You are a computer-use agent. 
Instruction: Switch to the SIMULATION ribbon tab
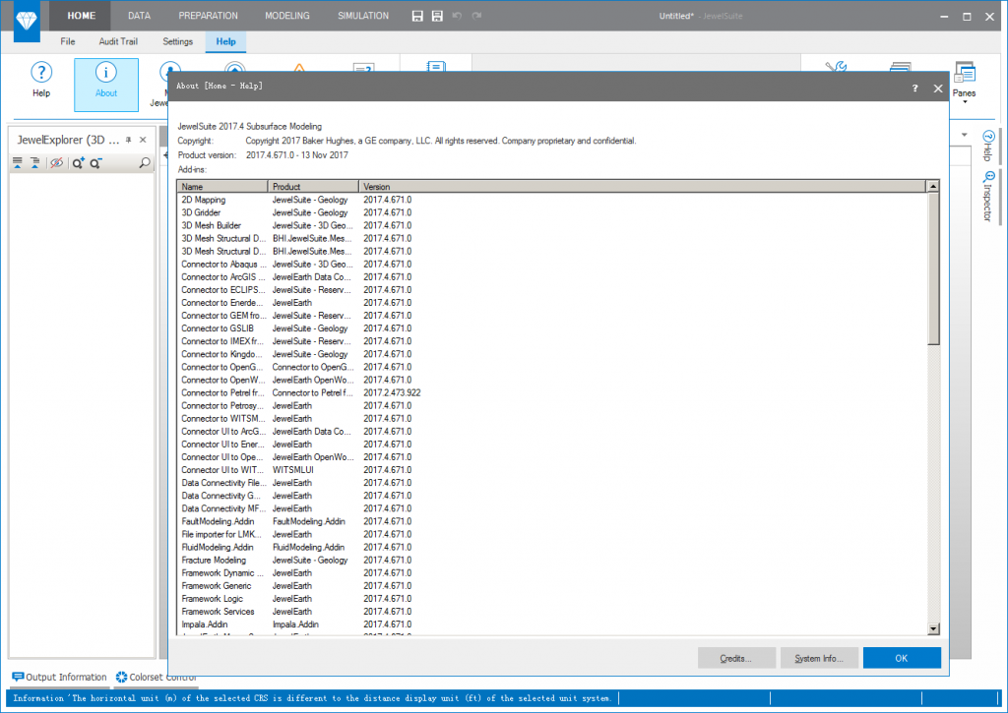pos(363,16)
